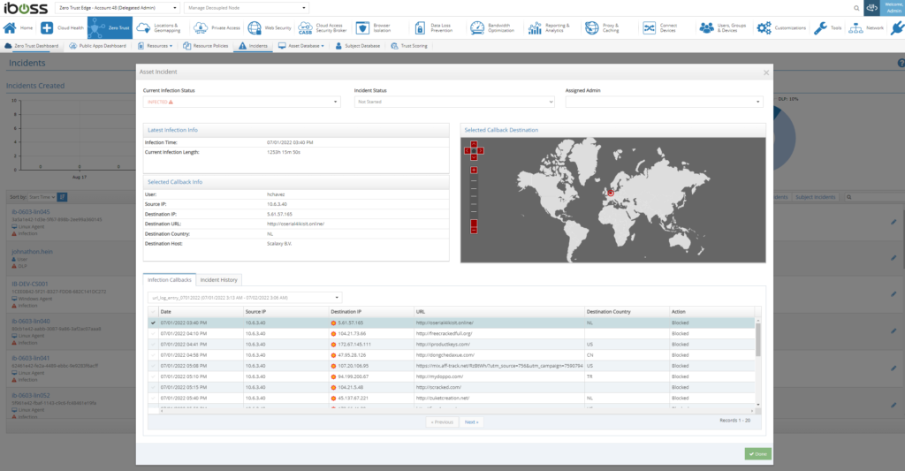Image resolution: width=905 pixels, height=471 pixels.
Task: Open Public Apps Dashboard tab
Action: tap(97, 46)
